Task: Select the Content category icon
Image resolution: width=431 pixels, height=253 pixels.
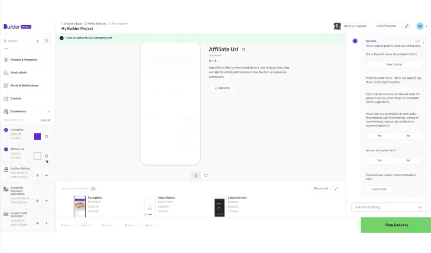Action: (6, 99)
